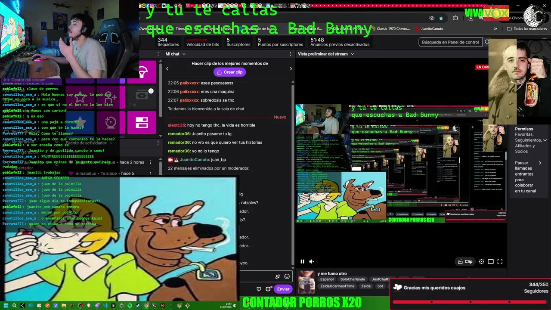Select the ZeldaOcarinaofTime tag
The image size is (551, 310).
click(337, 286)
